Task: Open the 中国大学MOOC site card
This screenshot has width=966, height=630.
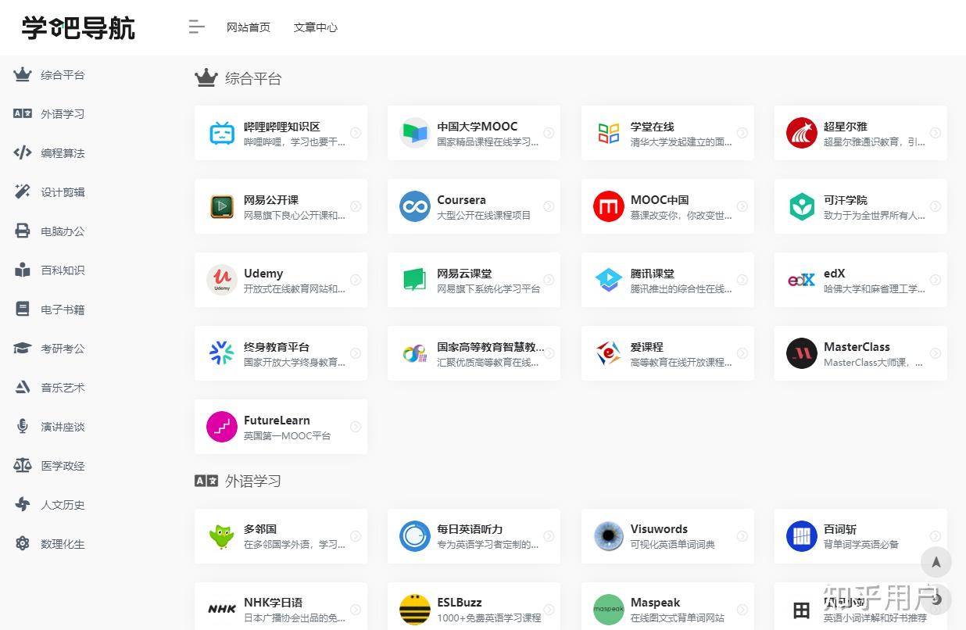Action: click(474, 132)
